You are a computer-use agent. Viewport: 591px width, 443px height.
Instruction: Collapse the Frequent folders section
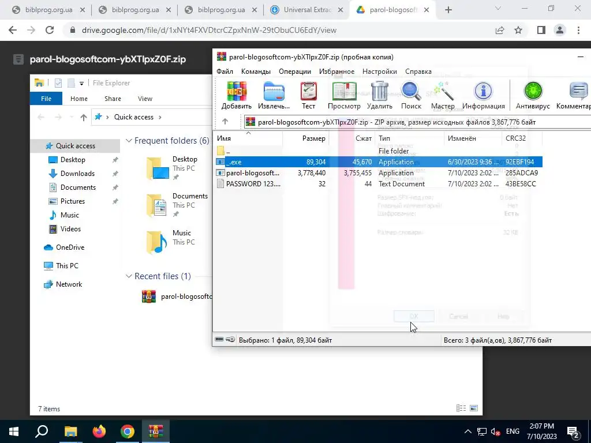point(129,141)
